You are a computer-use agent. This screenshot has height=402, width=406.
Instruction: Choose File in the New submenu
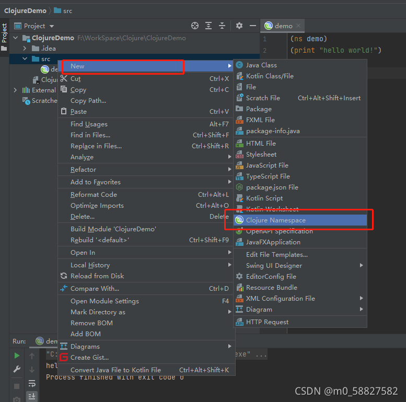tap(300, 87)
